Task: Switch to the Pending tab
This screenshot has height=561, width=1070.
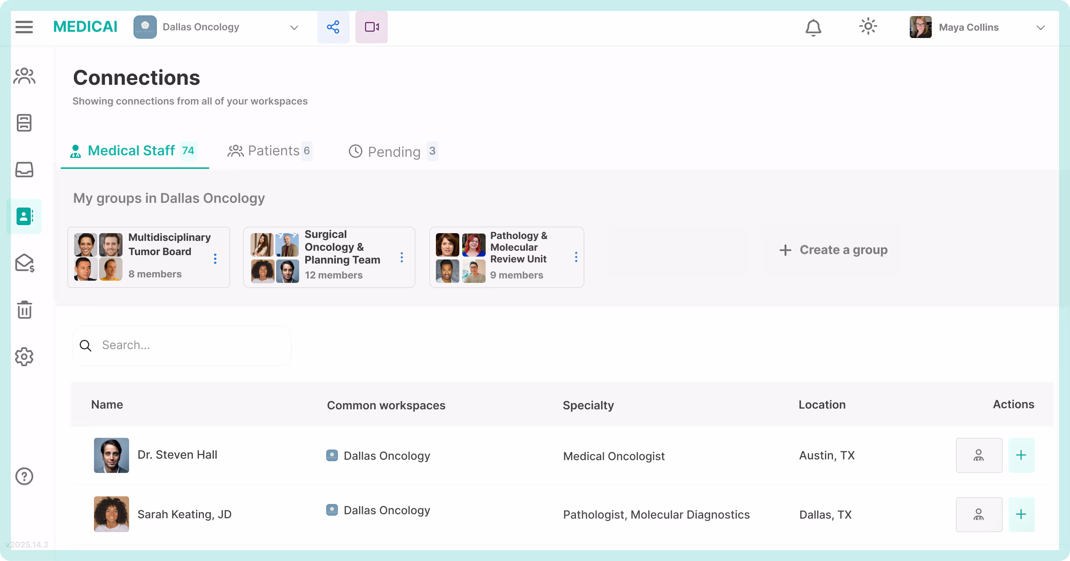Action: pyautogui.click(x=393, y=151)
